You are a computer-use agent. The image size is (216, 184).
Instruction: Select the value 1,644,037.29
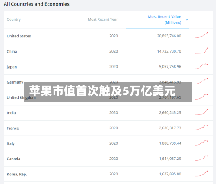pos(170,159)
